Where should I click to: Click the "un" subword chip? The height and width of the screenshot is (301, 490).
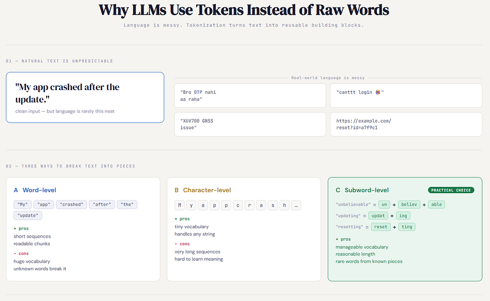coord(384,205)
